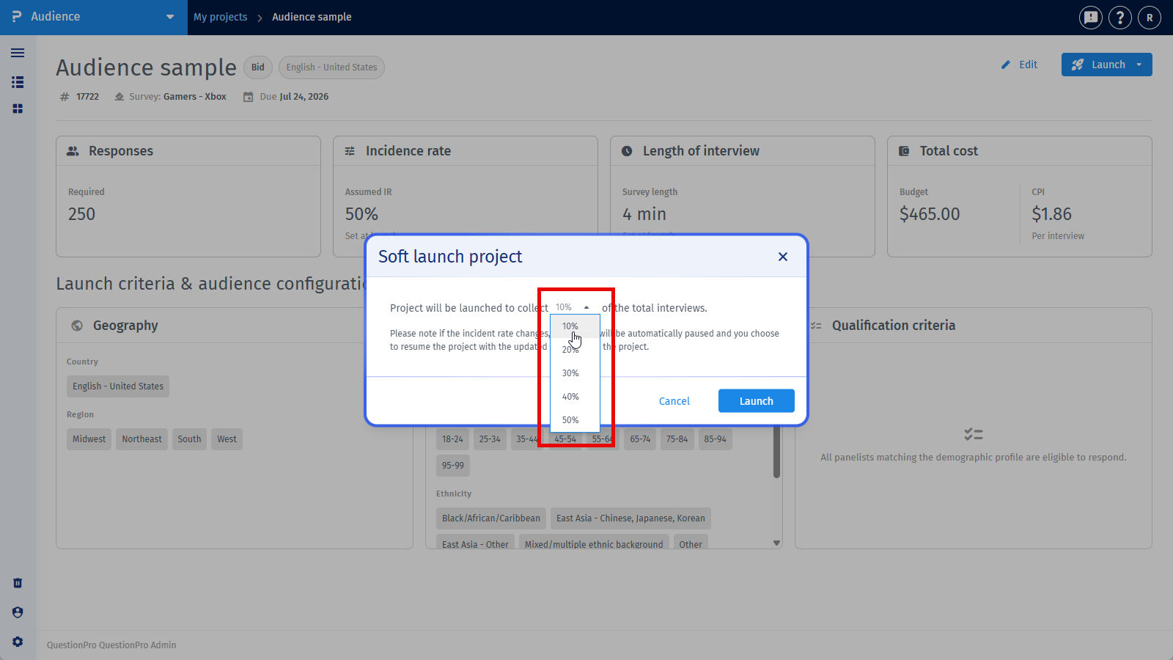1173x660 pixels.
Task: Expand the Launch button dropdown arrow
Action: (1139, 65)
